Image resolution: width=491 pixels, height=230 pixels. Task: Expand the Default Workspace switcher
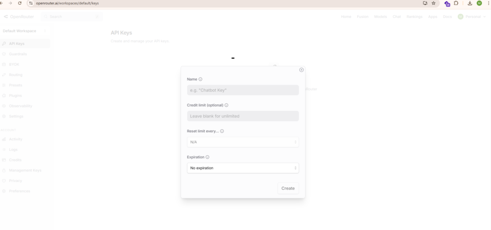tap(25, 31)
